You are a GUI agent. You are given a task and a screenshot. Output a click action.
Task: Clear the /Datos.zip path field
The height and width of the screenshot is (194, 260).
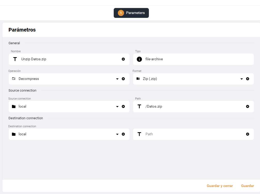click(x=248, y=106)
